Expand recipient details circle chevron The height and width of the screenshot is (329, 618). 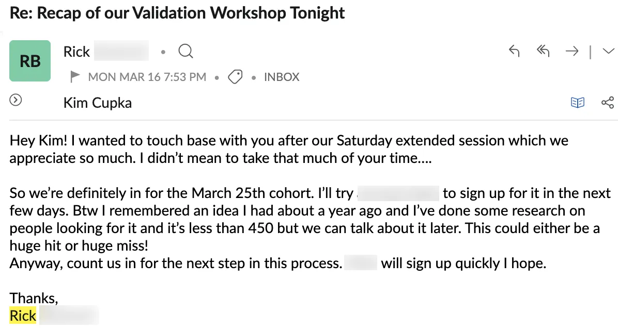point(16,101)
